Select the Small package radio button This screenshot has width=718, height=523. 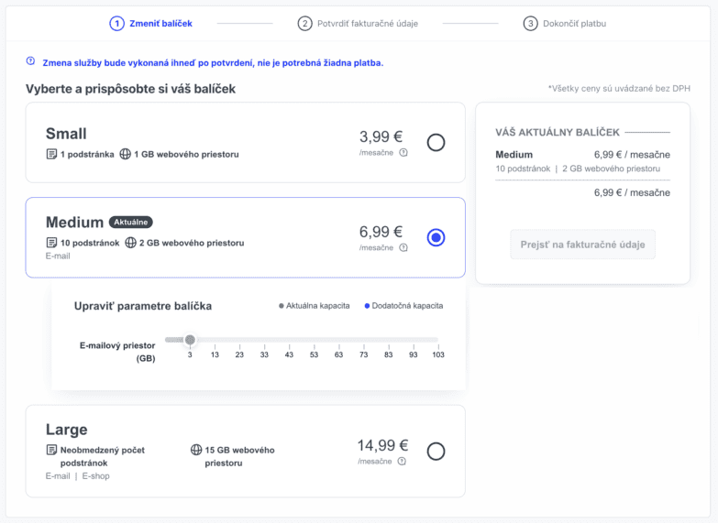tap(436, 142)
